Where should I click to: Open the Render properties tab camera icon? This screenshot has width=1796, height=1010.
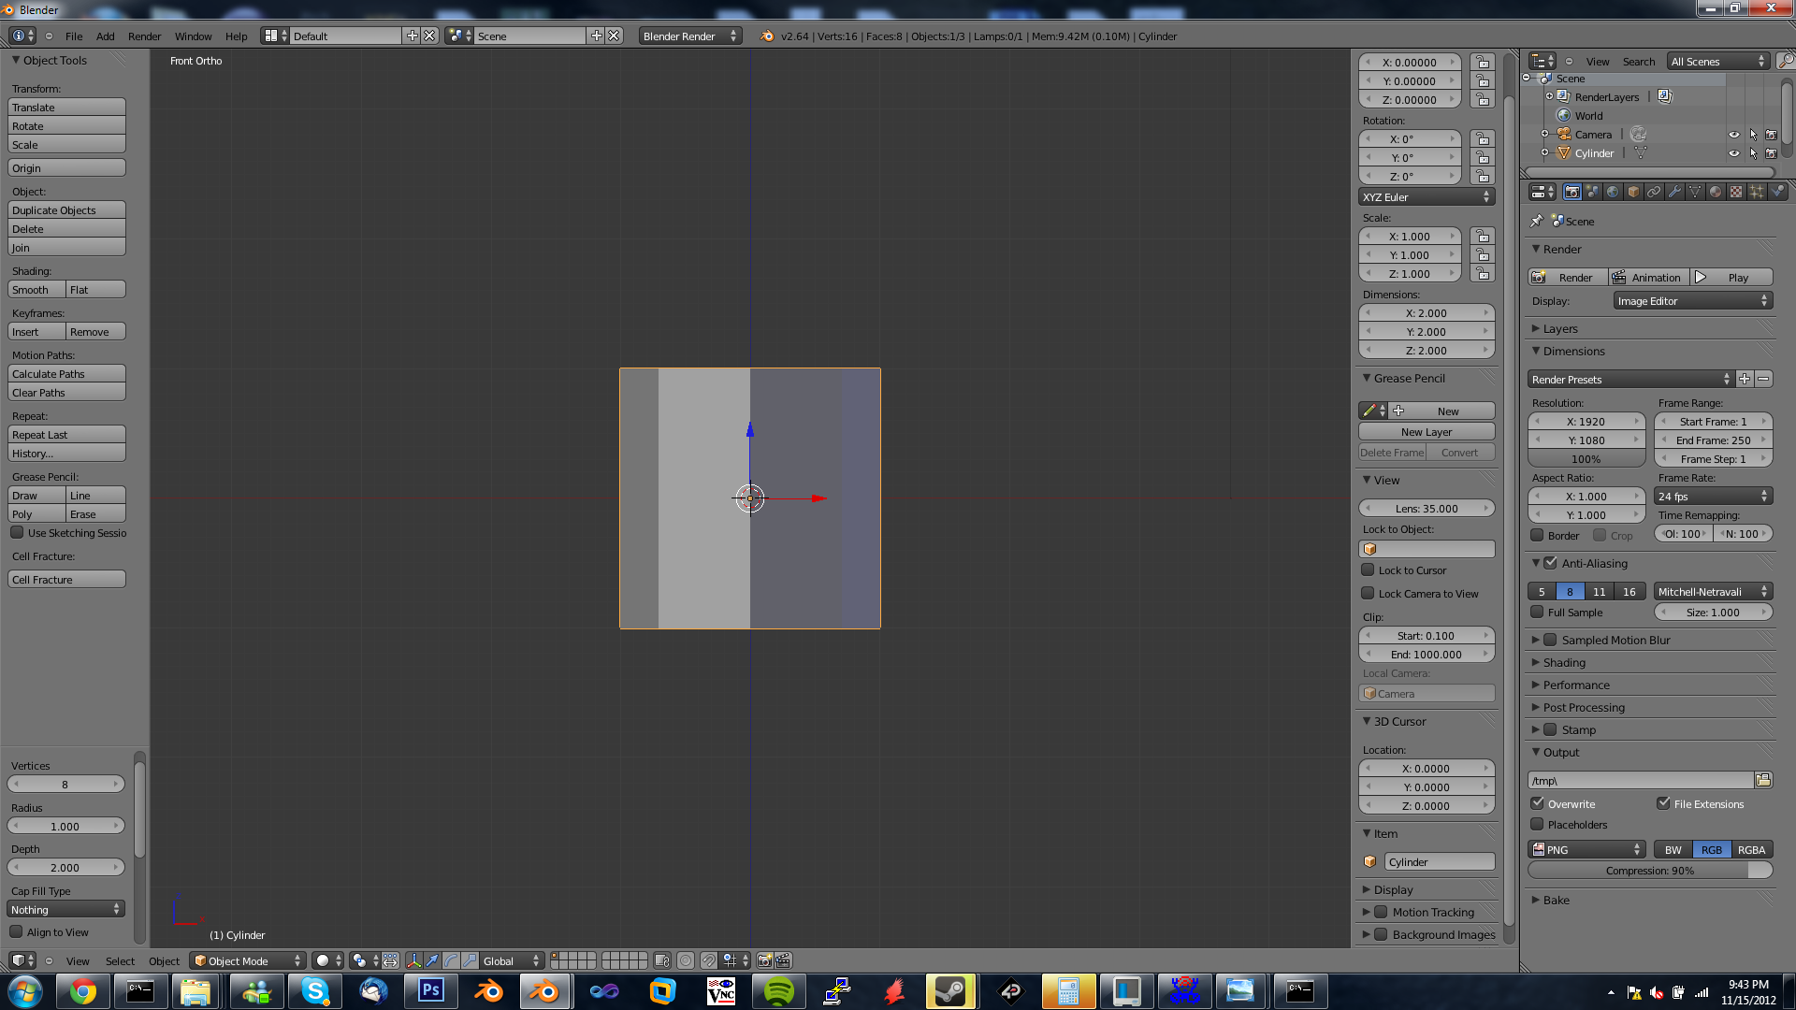pos(1571,192)
